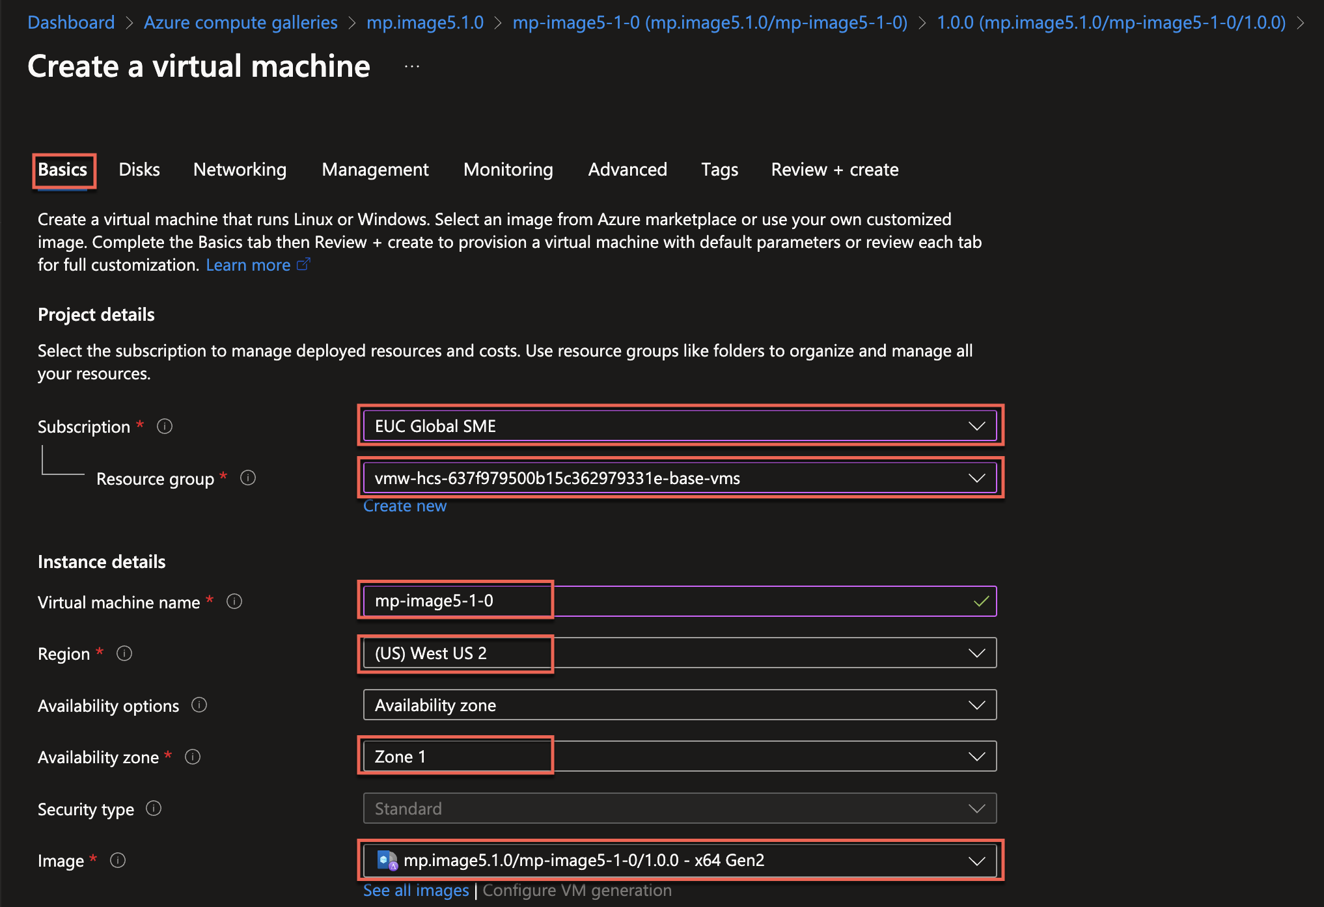Open info tooltip next to Security type
This screenshot has width=1324, height=907.
tap(154, 809)
